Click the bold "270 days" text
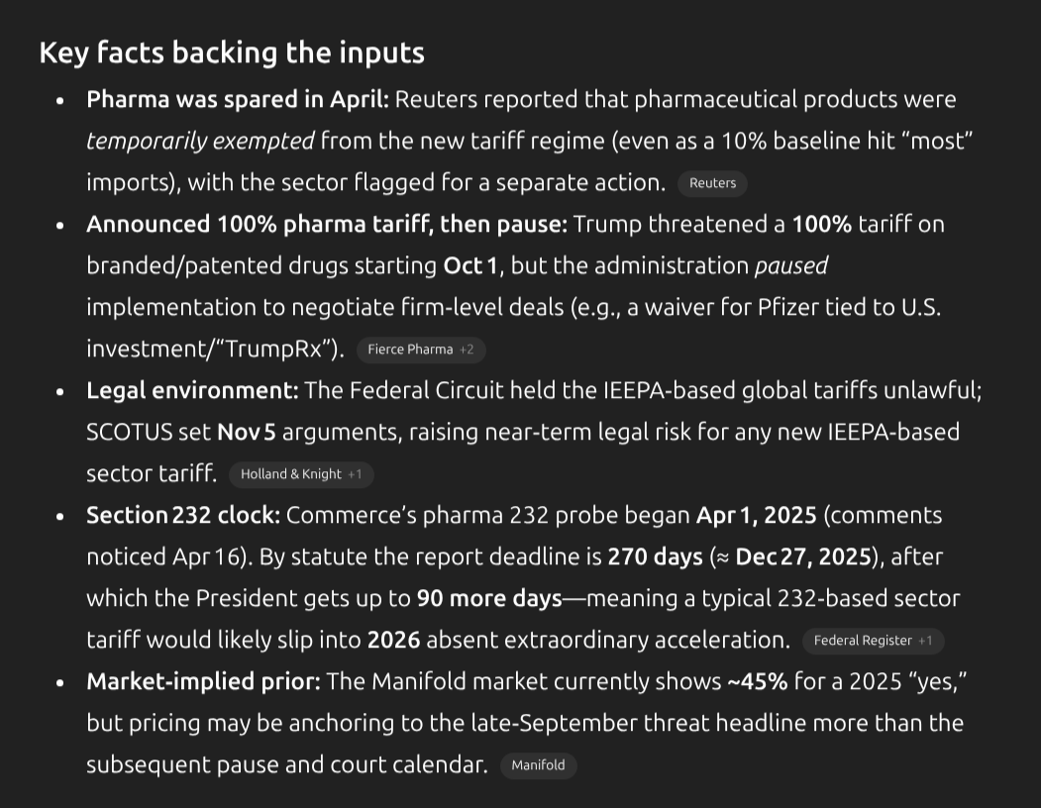Image resolution: width=1041 pixels, height=808 pixels. click(x=655, y=557)
